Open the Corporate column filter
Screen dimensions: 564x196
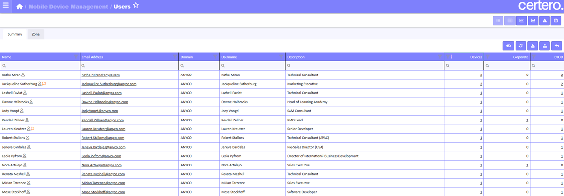pyautogui.click(x=488, y=56)
